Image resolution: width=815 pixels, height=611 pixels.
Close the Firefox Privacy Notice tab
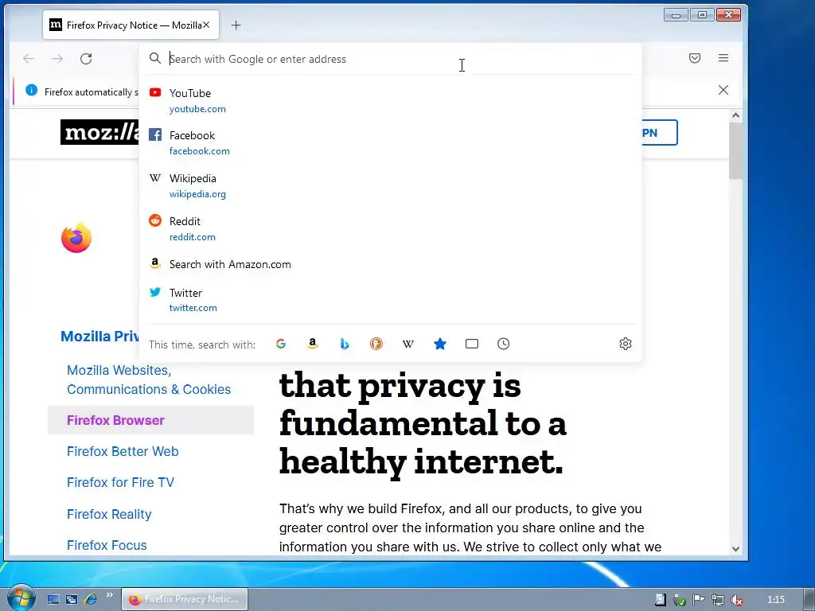[x=206, y=25]
